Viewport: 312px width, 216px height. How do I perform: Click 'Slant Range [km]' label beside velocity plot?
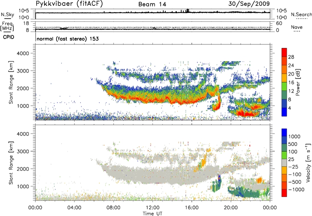point(11,163)
